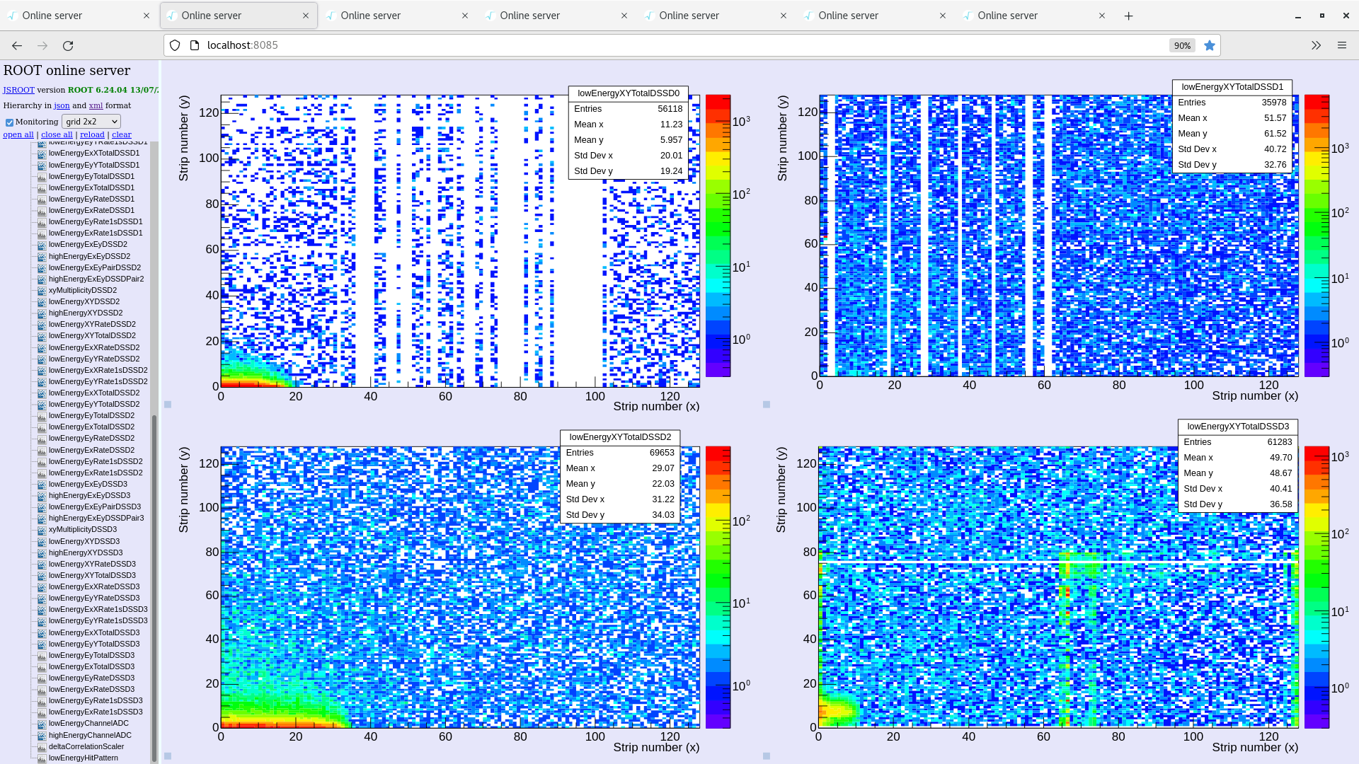
Task: Click the shield tracking protection icon
Action: (x=175, y=45)
